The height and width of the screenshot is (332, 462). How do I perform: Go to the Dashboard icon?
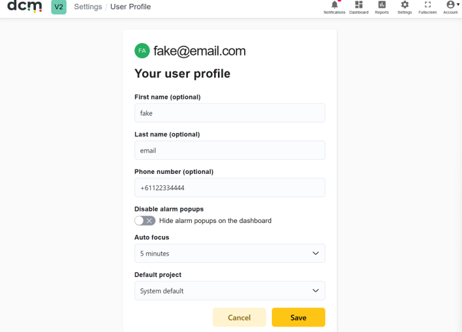click(x=359, y=5)
